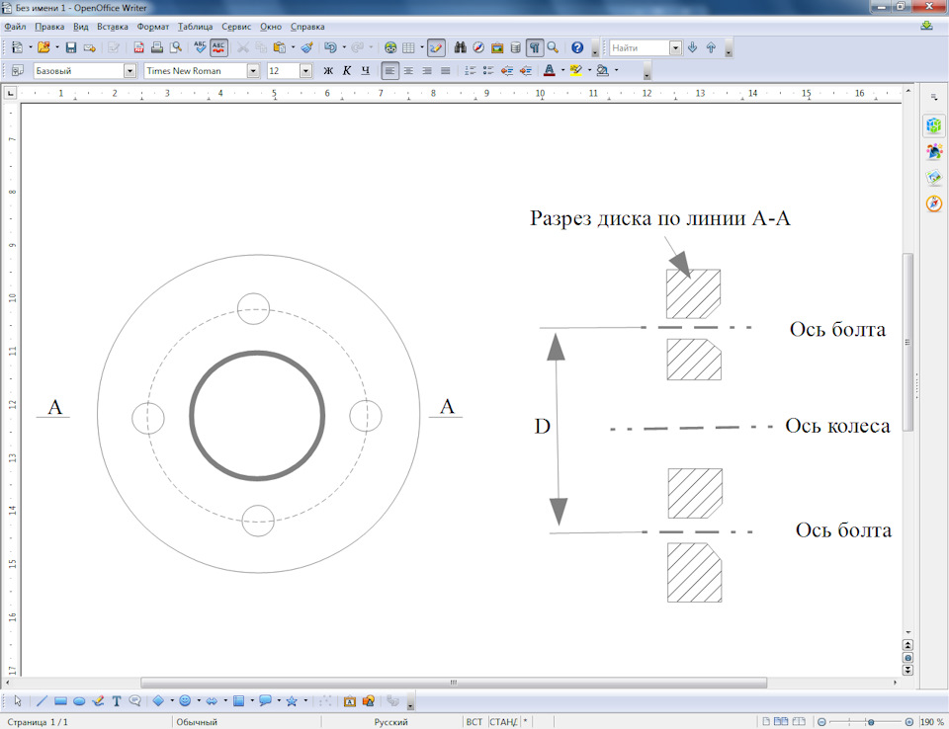Select the Ellipse drawing tool
The height and width of the screenshot is (729, 949).
[x=79, y=701]
